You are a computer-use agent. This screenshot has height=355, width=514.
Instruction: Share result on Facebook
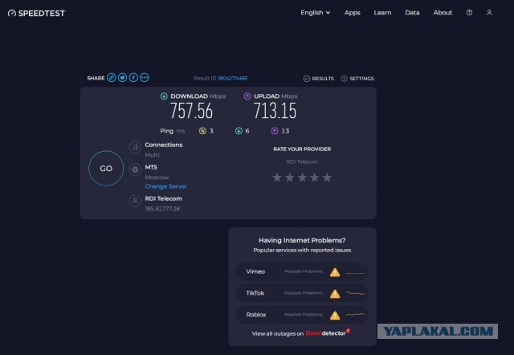tap(133, 78)
